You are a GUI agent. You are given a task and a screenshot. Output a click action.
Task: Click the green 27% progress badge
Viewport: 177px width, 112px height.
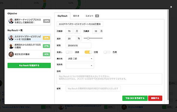click(x=46, y=46)
